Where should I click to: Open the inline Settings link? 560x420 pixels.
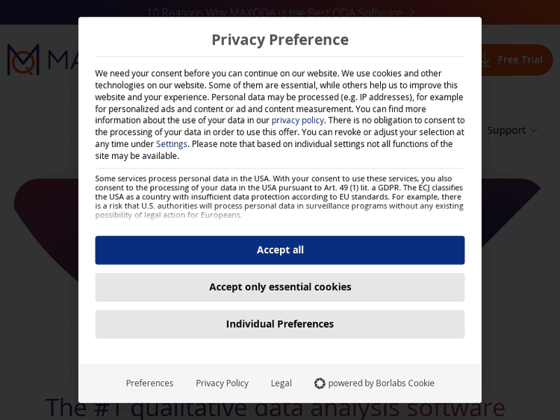tap(172, 144)
